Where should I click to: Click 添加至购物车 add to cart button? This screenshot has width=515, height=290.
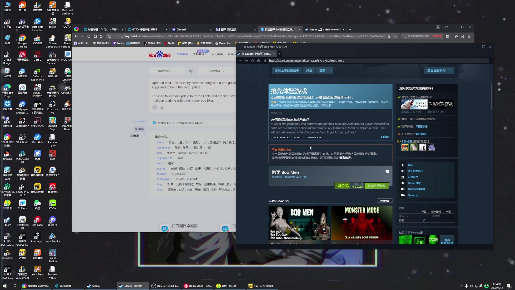(x=376, y=186)
